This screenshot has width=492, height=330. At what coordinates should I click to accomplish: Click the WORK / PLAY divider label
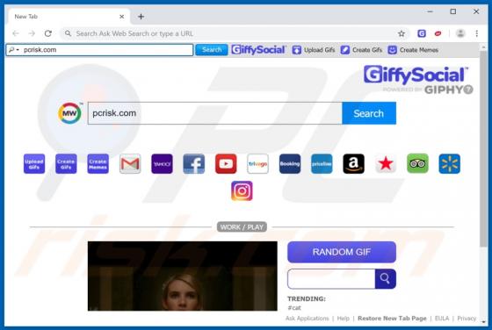[242, 227]
